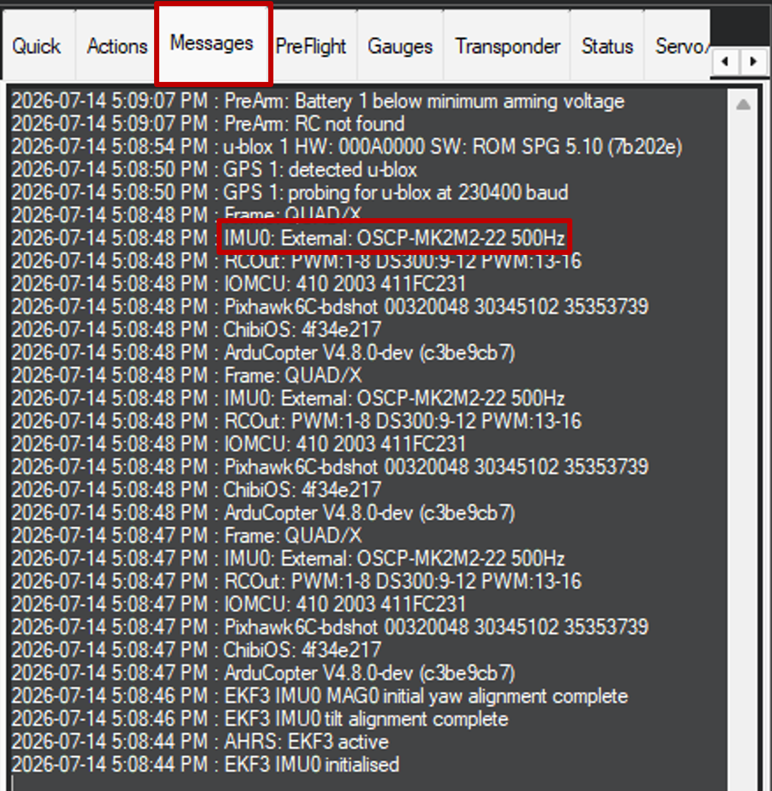Click the 'GPS 1: detected u-blox' line
Viewport: 772px width, 791px height.
pos(214,170)
